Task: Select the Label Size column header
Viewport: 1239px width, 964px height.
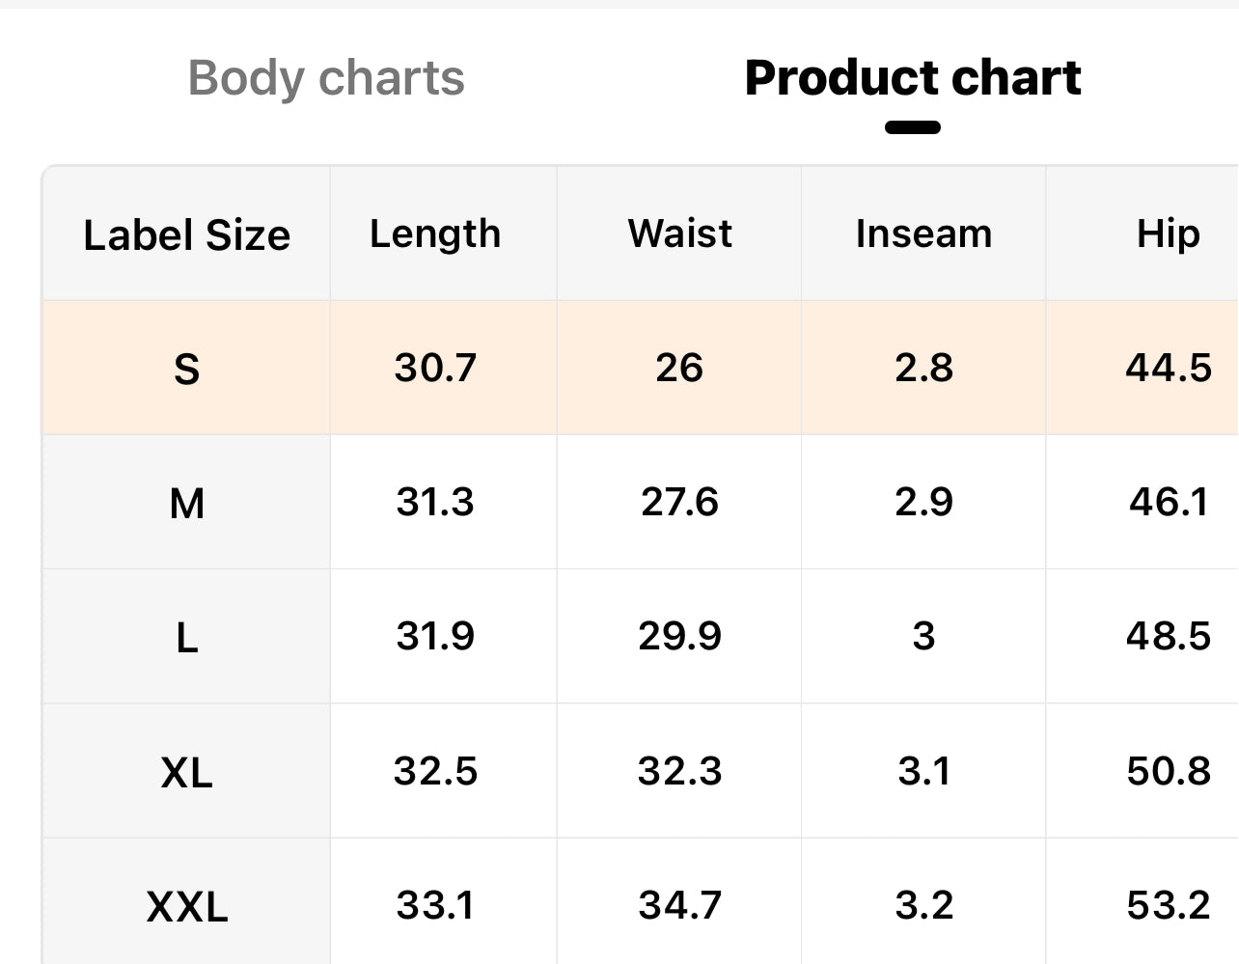Action: 186,234
